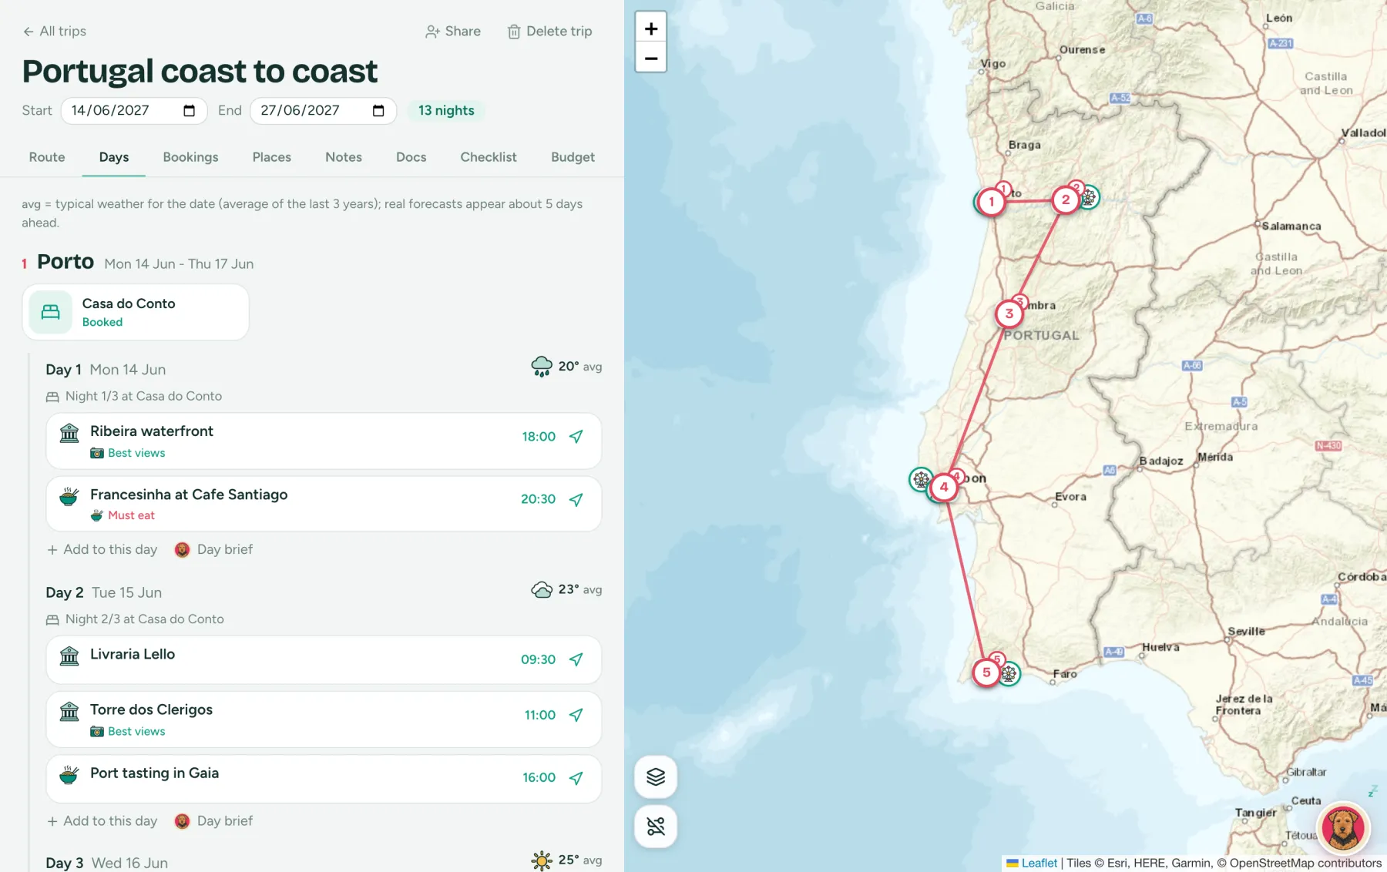Open the Notes tab

coord(344,157)
